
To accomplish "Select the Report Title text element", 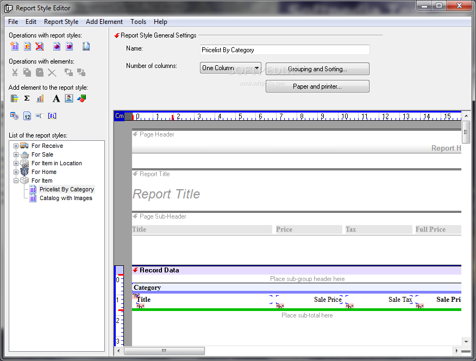I will point(166,194).
